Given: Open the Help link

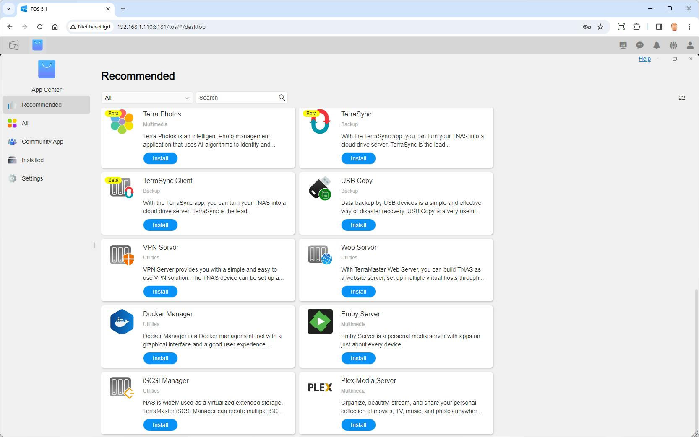Looking at the screenshot, I should 644,59.
